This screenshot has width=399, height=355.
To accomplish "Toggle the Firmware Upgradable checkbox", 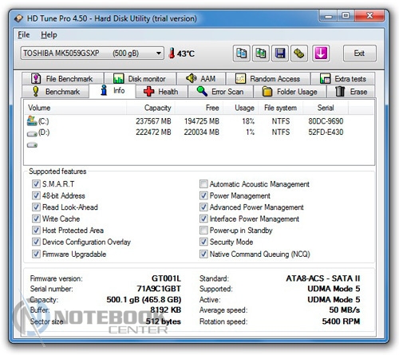I will coord(36,254).
